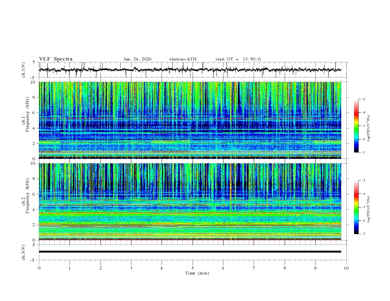Click the "1" tick on the time axis
Viewport: 390px width, 301px height.
(x=69, y=268)
